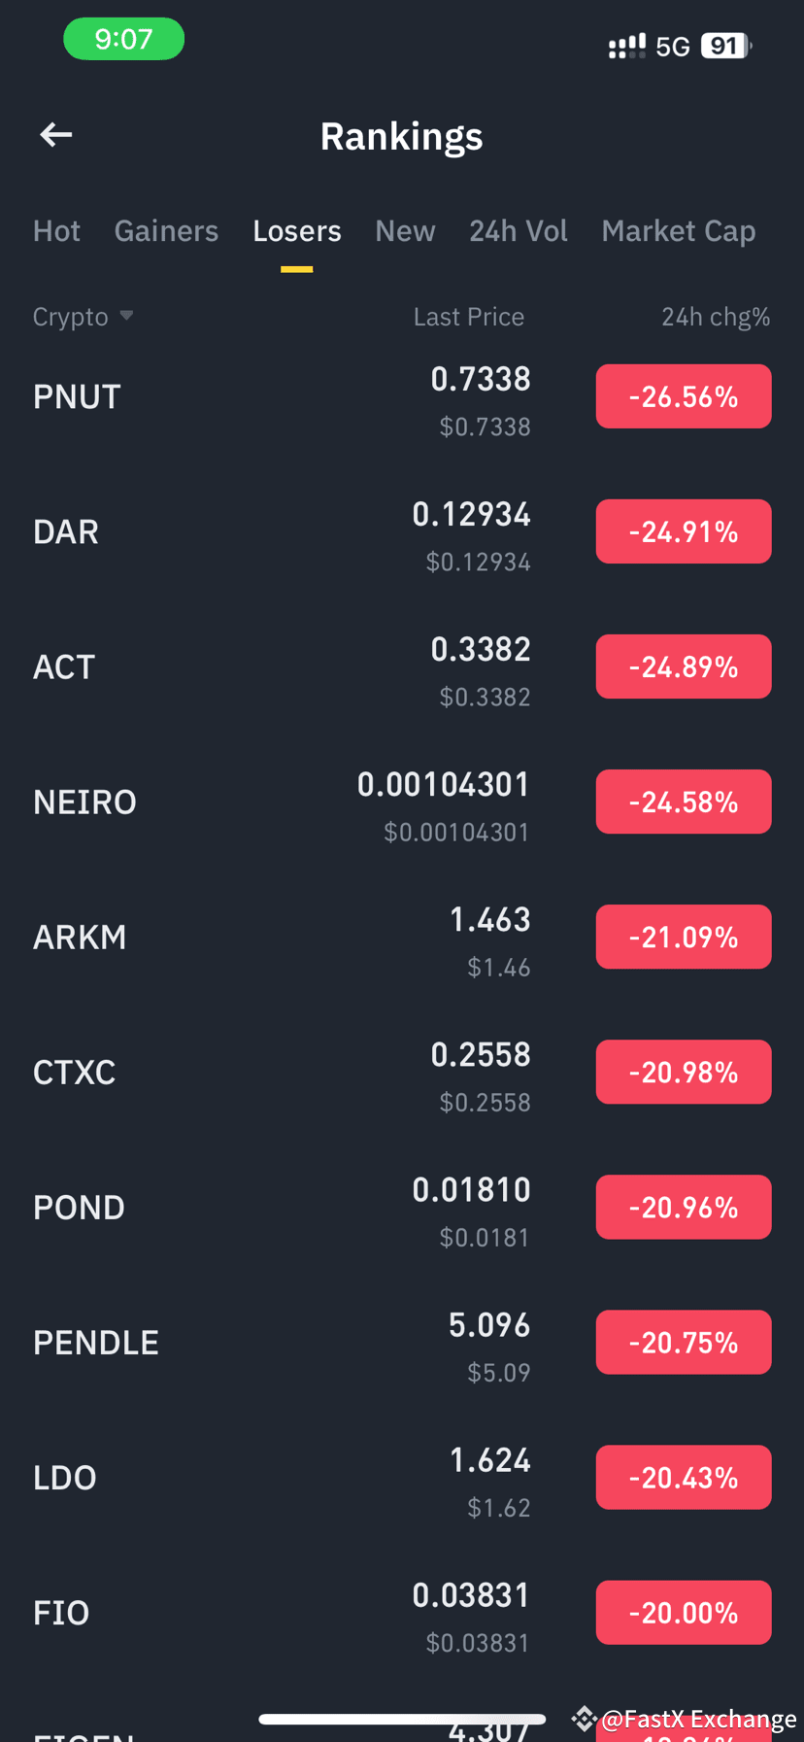Open the Crypto filter dropdown arrow

(x=126, y=316)
